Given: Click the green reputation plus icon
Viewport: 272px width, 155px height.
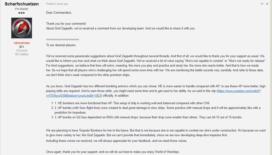Looking at the screenshot, I should pyautogui.click(x=20, y=47).
